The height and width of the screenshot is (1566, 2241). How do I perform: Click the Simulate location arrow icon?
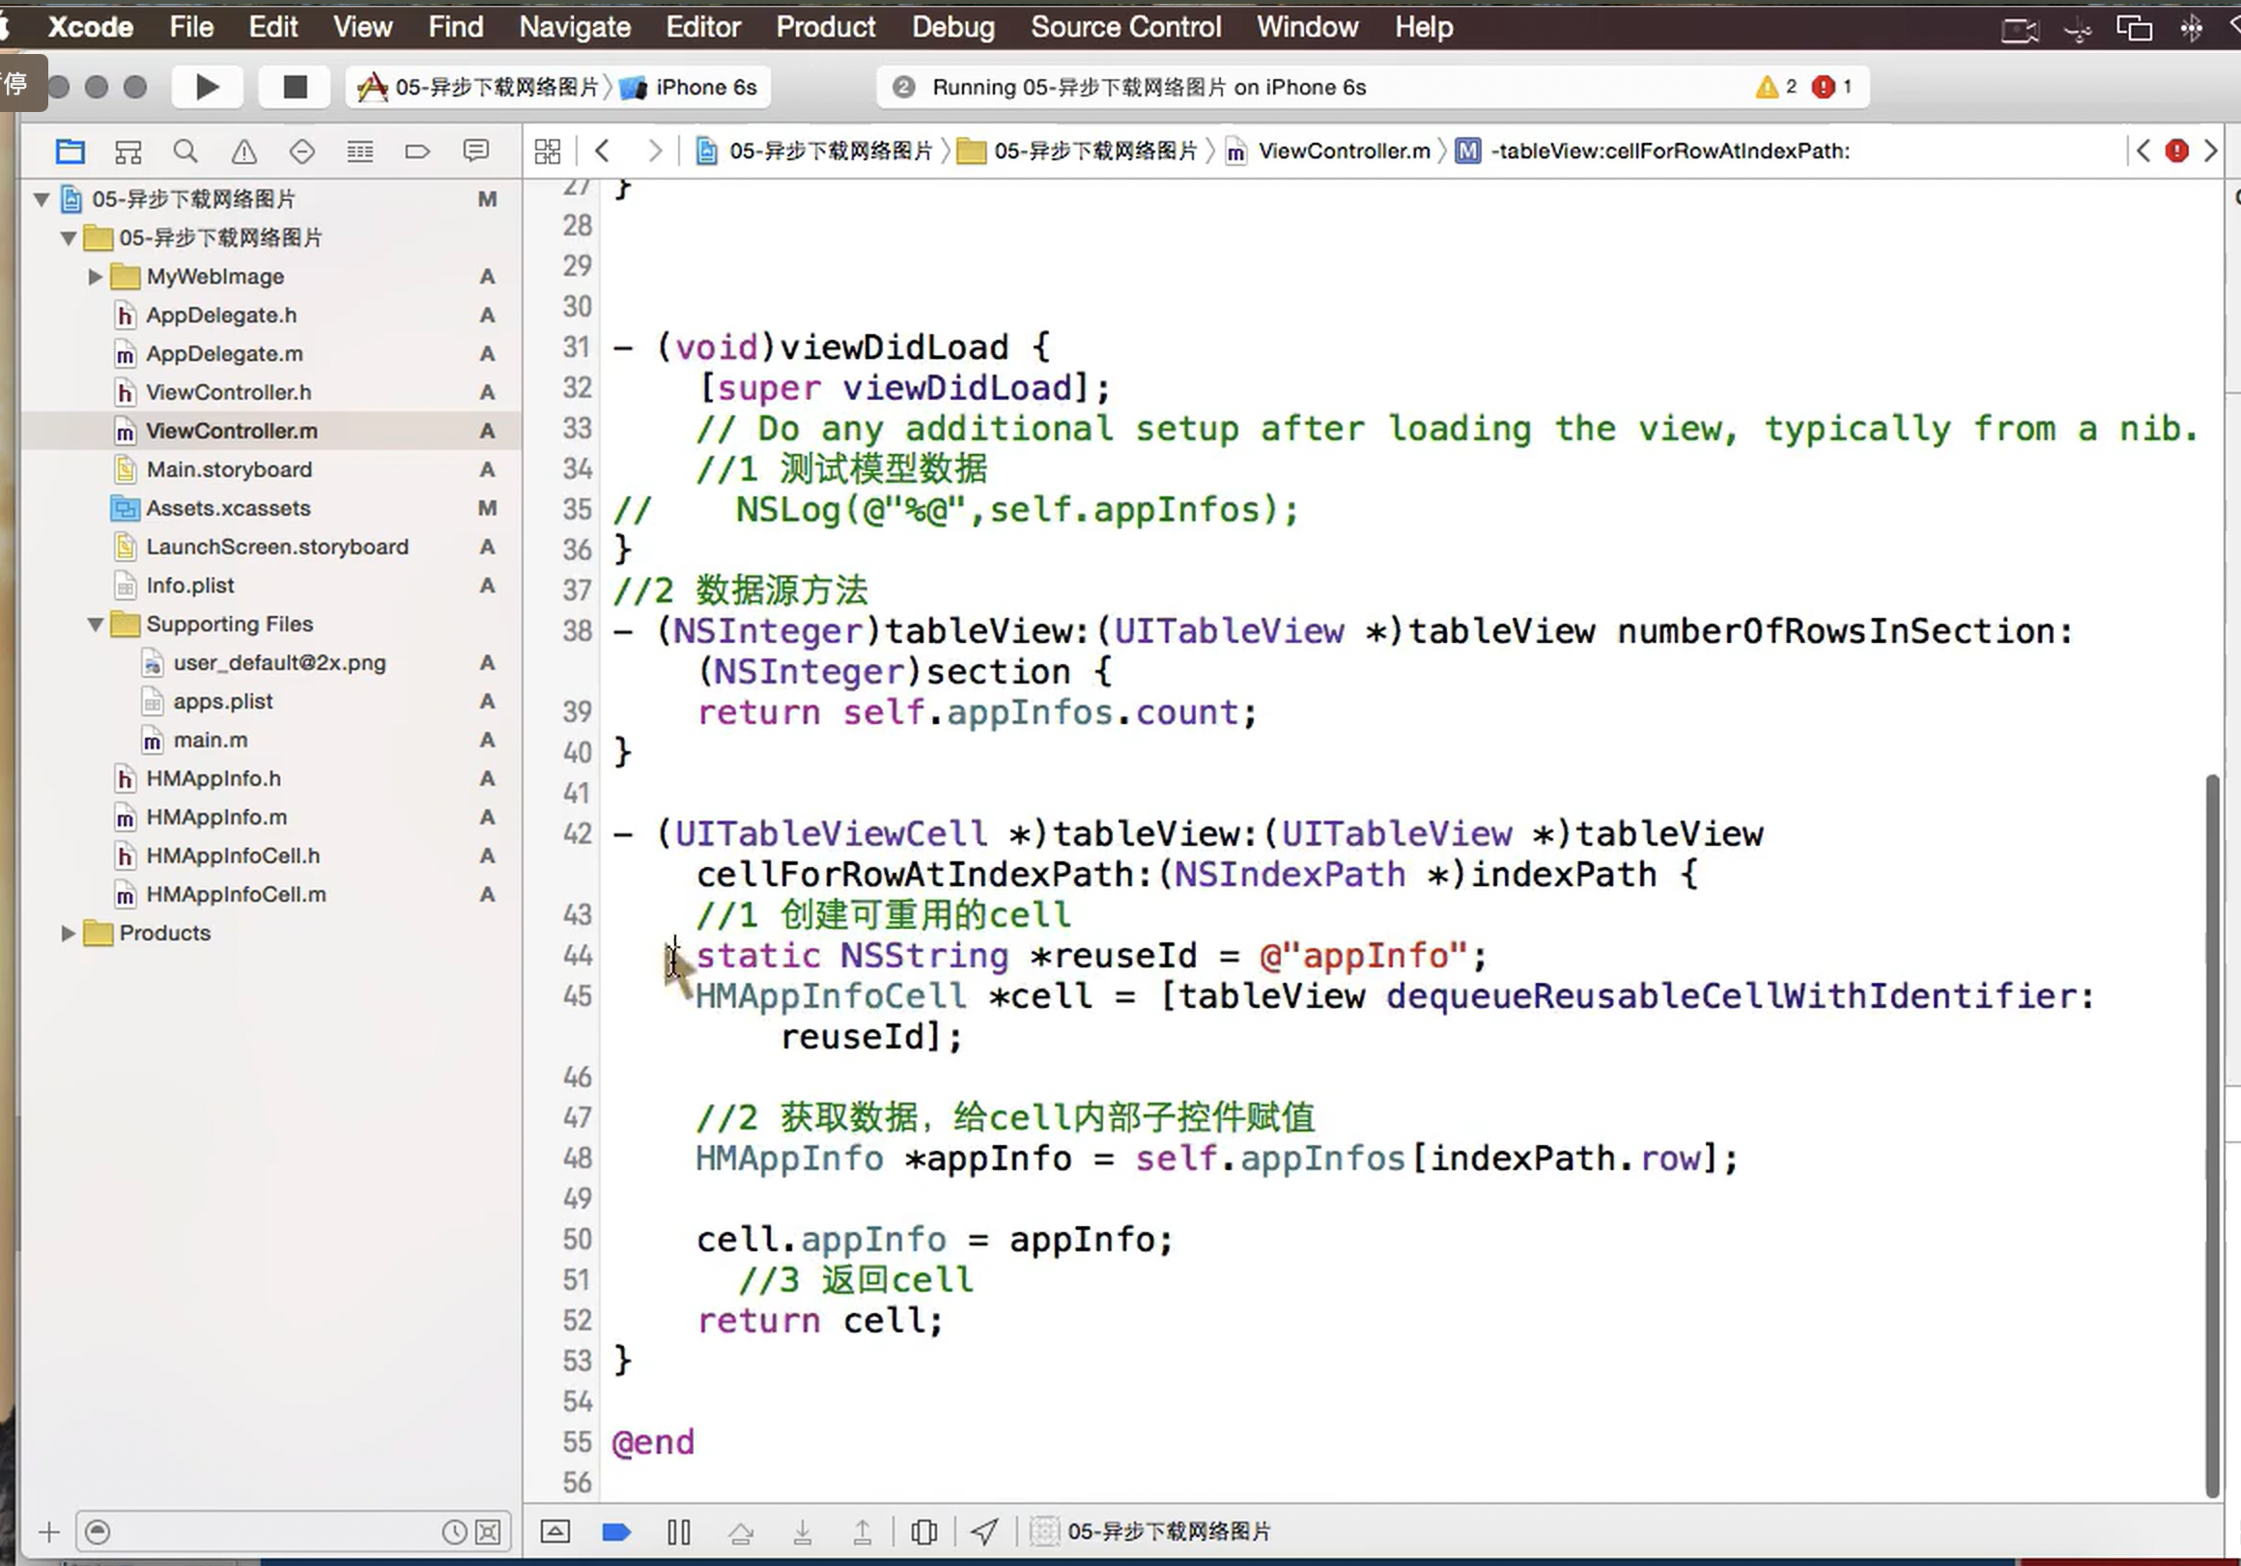984,1532
